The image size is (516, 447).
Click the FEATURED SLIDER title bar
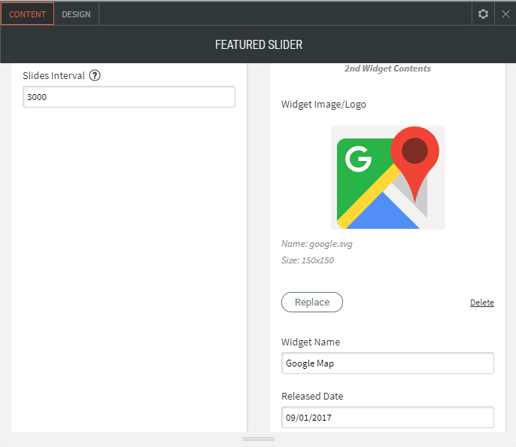tap(258, 44)
